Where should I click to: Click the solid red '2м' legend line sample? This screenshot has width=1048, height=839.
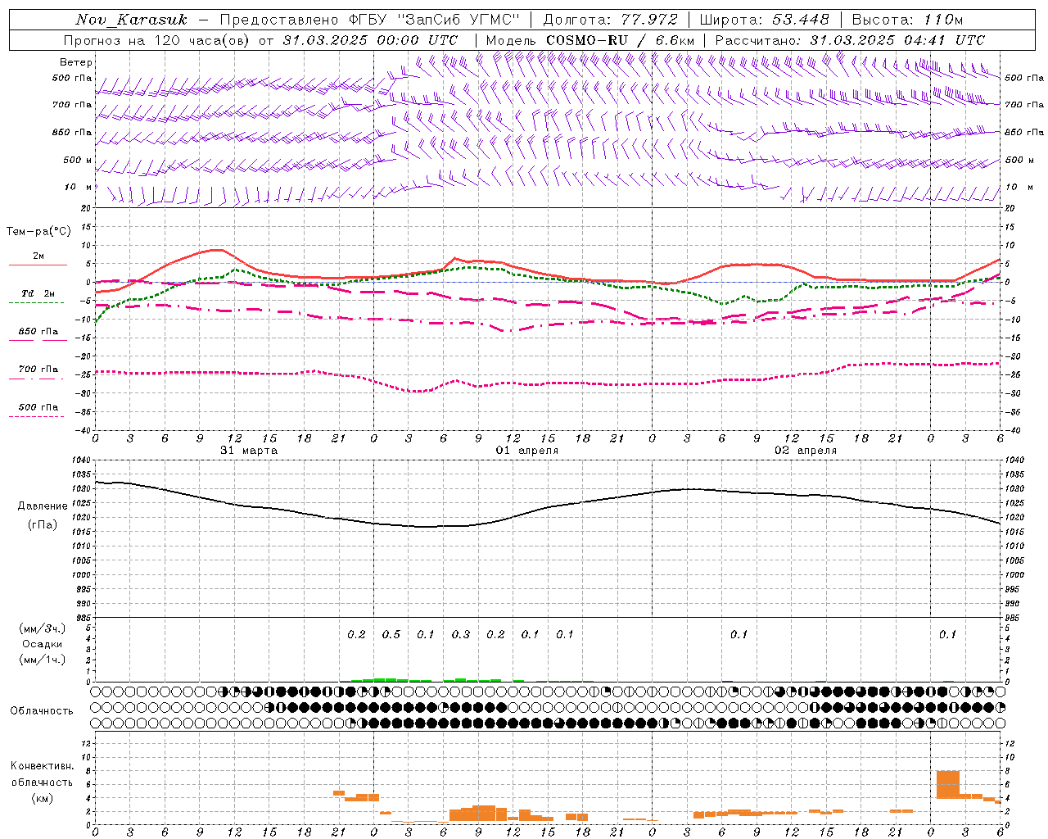coord(38,265)
